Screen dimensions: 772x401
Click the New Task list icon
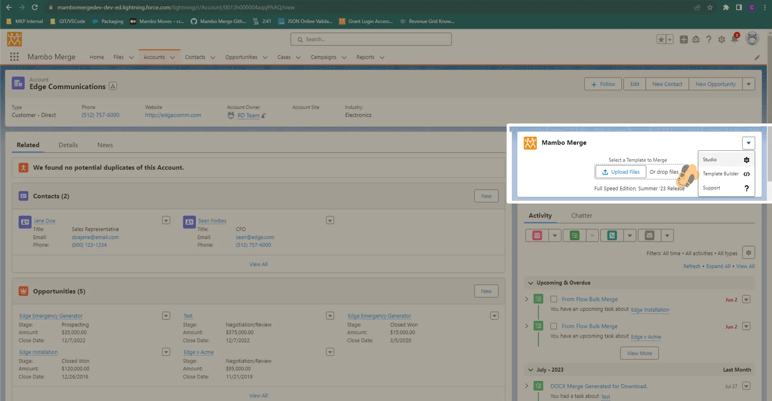tap(575, 236)
